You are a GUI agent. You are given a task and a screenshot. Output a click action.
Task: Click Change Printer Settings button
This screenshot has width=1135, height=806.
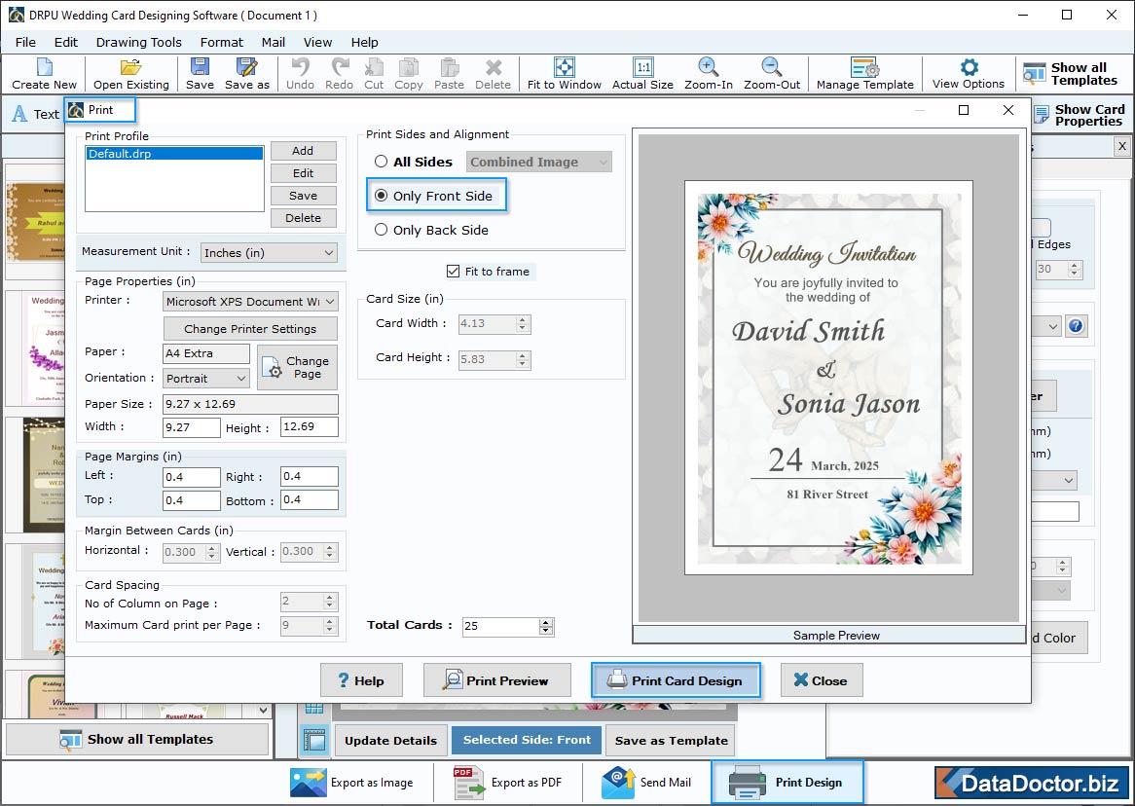pyautogui.click(x=250, y=329)
